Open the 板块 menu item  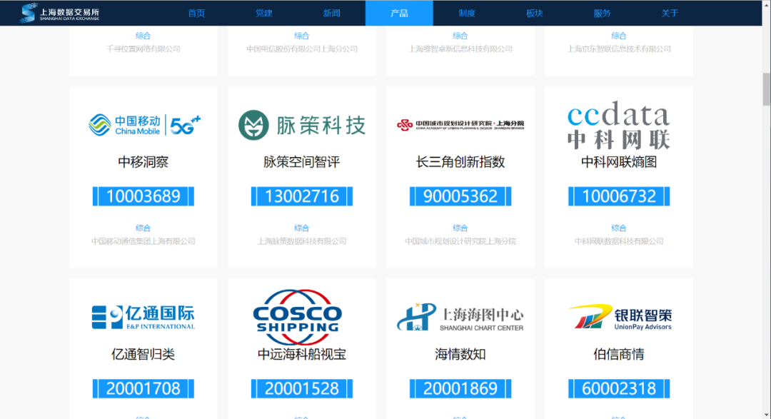pos(535,14)
